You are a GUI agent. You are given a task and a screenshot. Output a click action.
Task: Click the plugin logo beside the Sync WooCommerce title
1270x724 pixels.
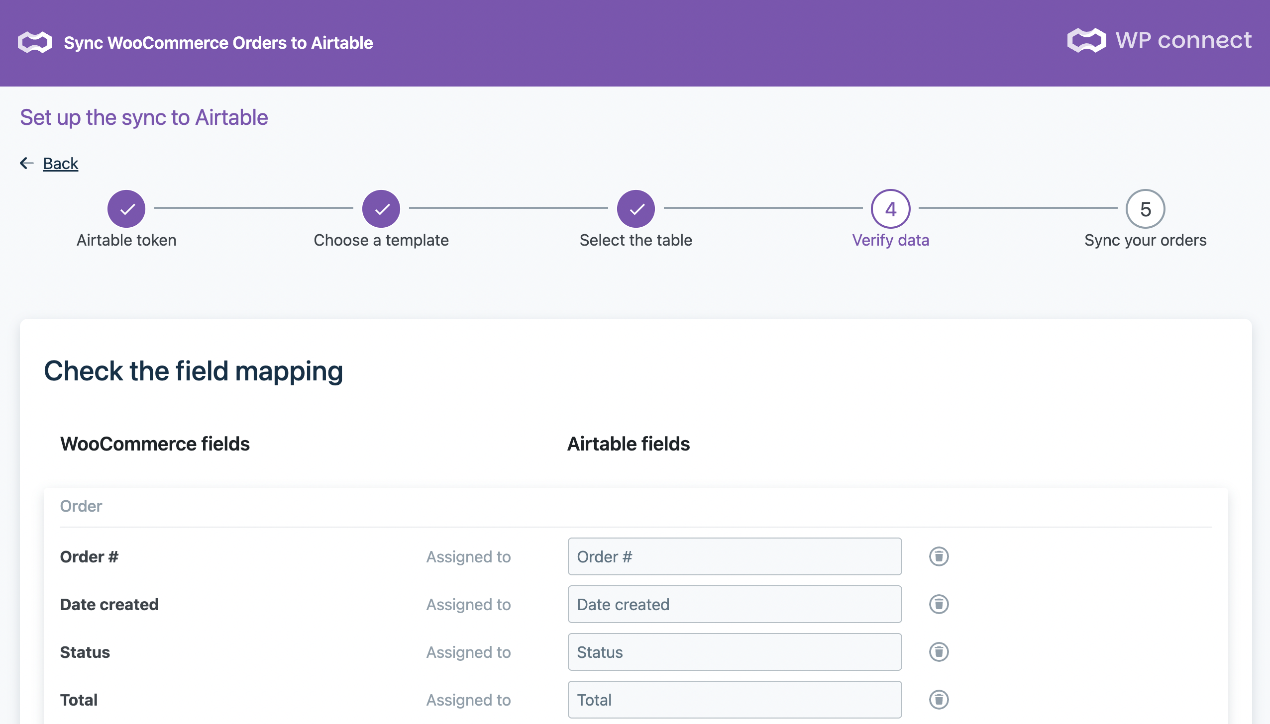[x=35, y=43]
